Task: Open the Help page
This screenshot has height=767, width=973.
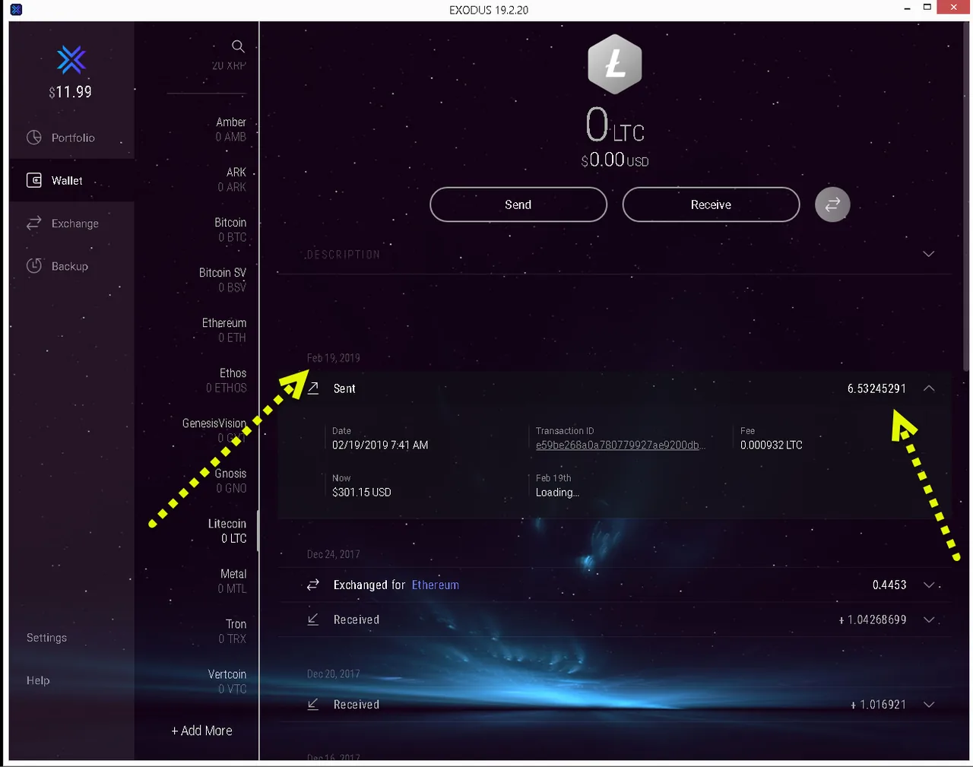Action: coord(38,680)
